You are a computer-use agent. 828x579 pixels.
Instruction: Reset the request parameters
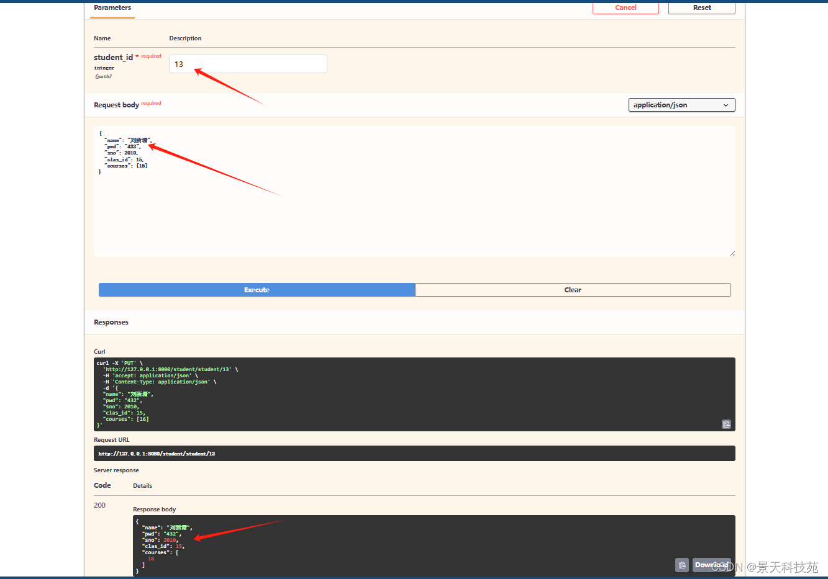(702, 8)
